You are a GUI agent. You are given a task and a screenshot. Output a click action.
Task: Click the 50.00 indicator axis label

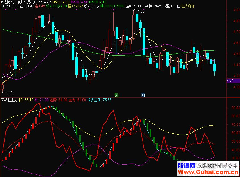pyautogui.click(x=236, y=141)
